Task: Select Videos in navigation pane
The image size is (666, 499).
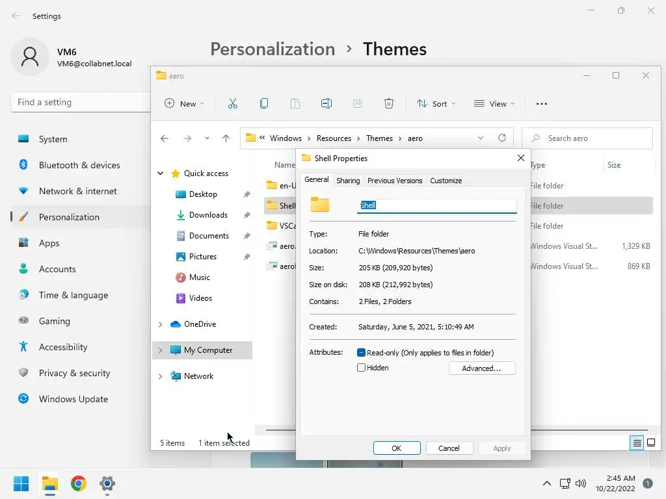Action: [200, 298]
